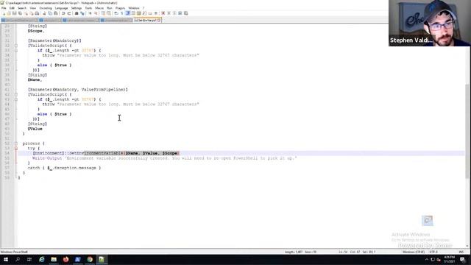Toggle Show All Characters in toolbar
The height and width of the screenshot is (265, 471).
(x=121, y=13)
